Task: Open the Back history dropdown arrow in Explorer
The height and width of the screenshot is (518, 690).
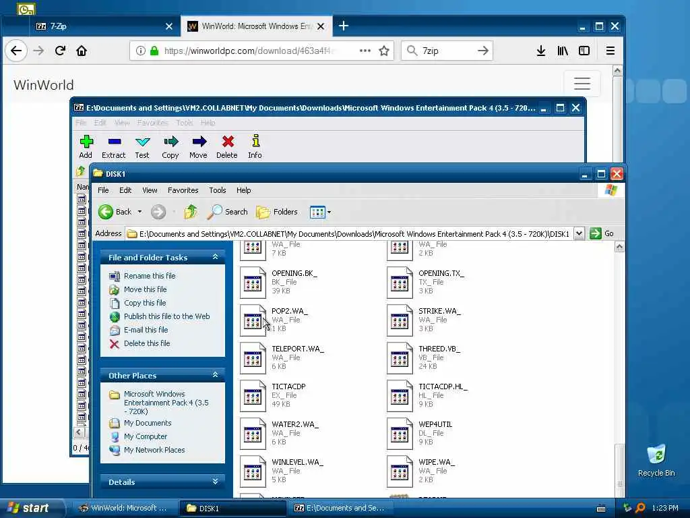Action: 140,212
